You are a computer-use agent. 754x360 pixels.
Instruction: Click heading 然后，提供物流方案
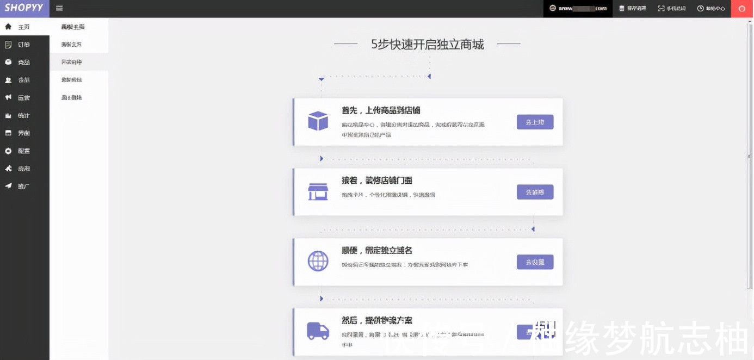click(x=377, y=320)
